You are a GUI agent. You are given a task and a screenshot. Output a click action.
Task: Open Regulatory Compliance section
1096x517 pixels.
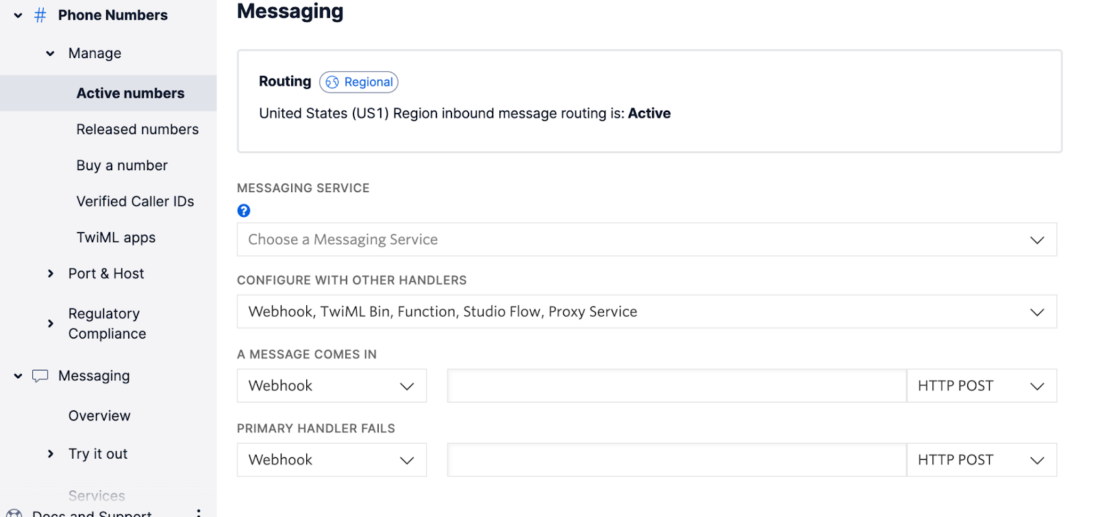coord(108,323)
